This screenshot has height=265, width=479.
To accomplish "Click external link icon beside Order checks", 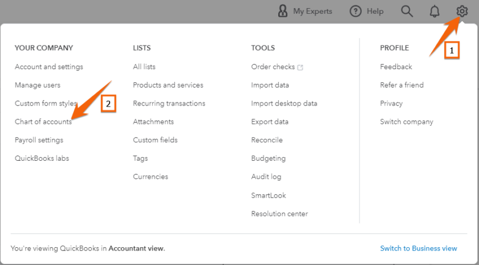I will [x=300, y=67].
